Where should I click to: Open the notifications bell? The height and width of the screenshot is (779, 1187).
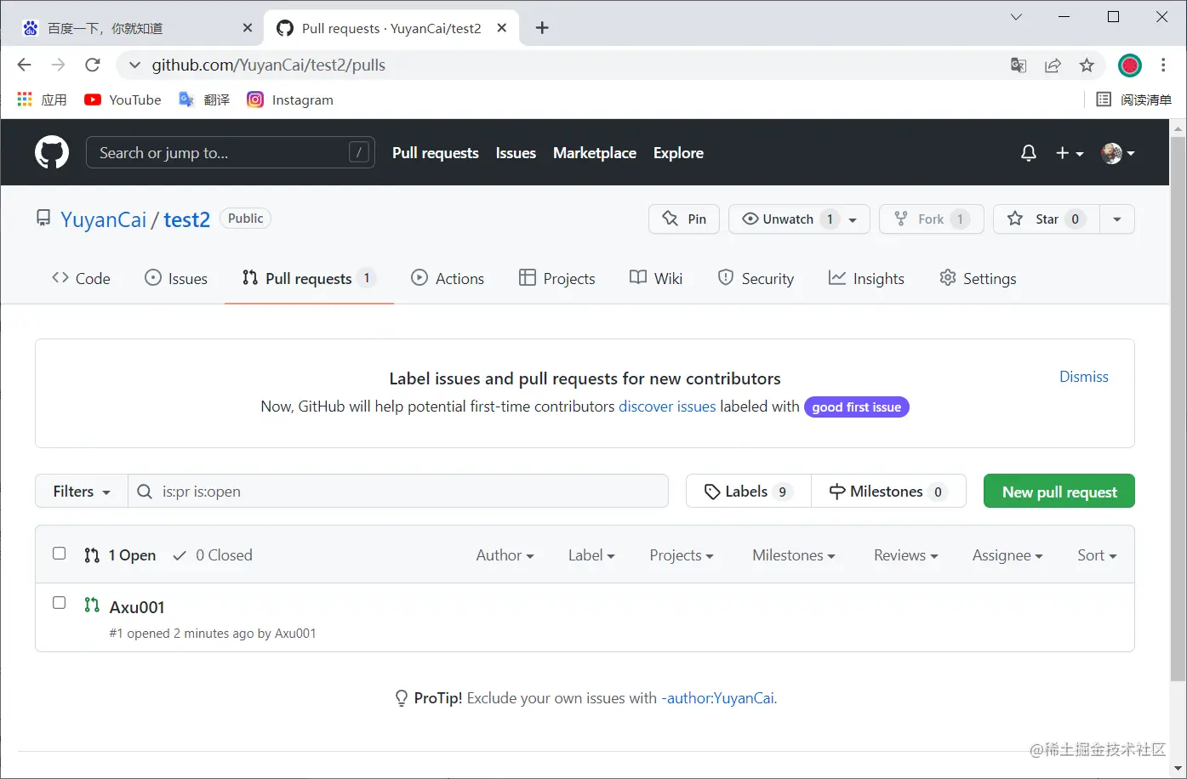[x=1029, y=153]
